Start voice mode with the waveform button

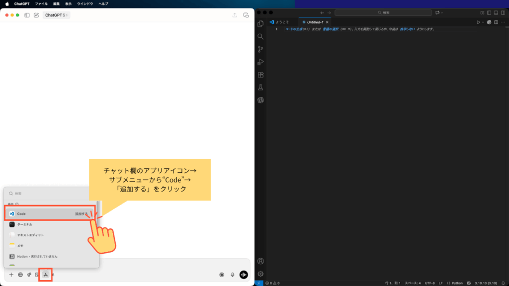click(244, 275)
